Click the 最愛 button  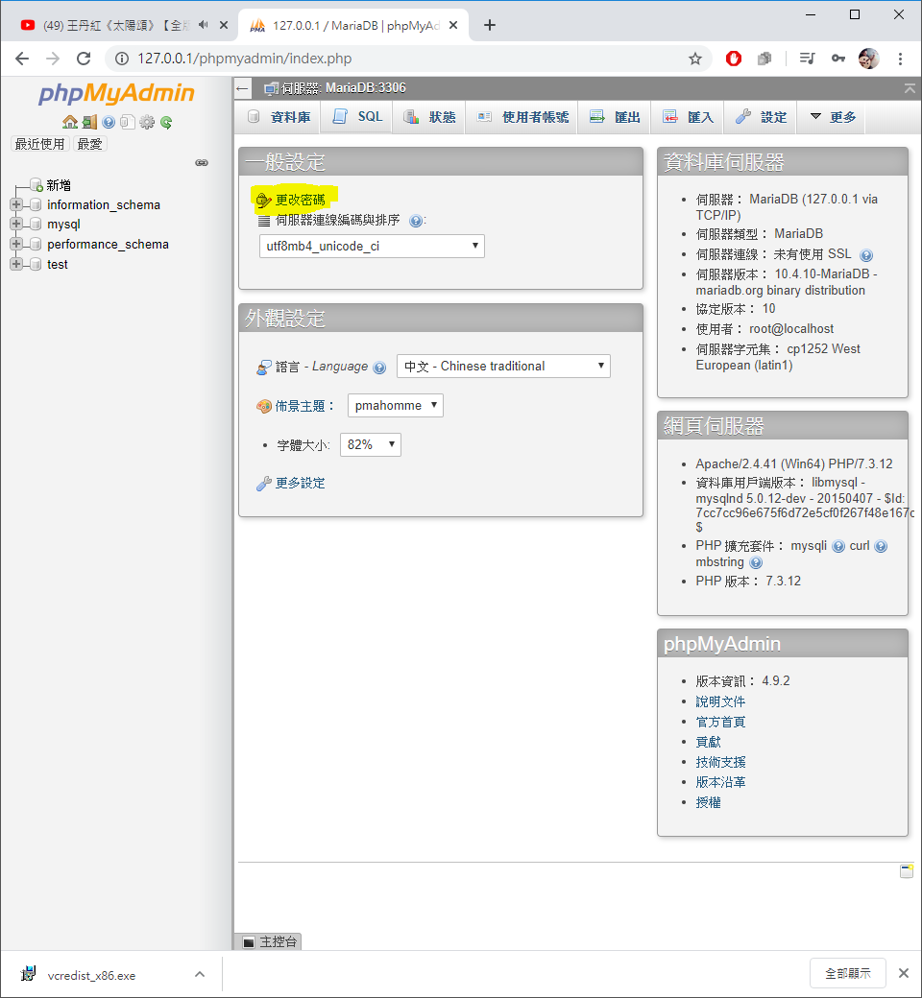tap(90, 144)
